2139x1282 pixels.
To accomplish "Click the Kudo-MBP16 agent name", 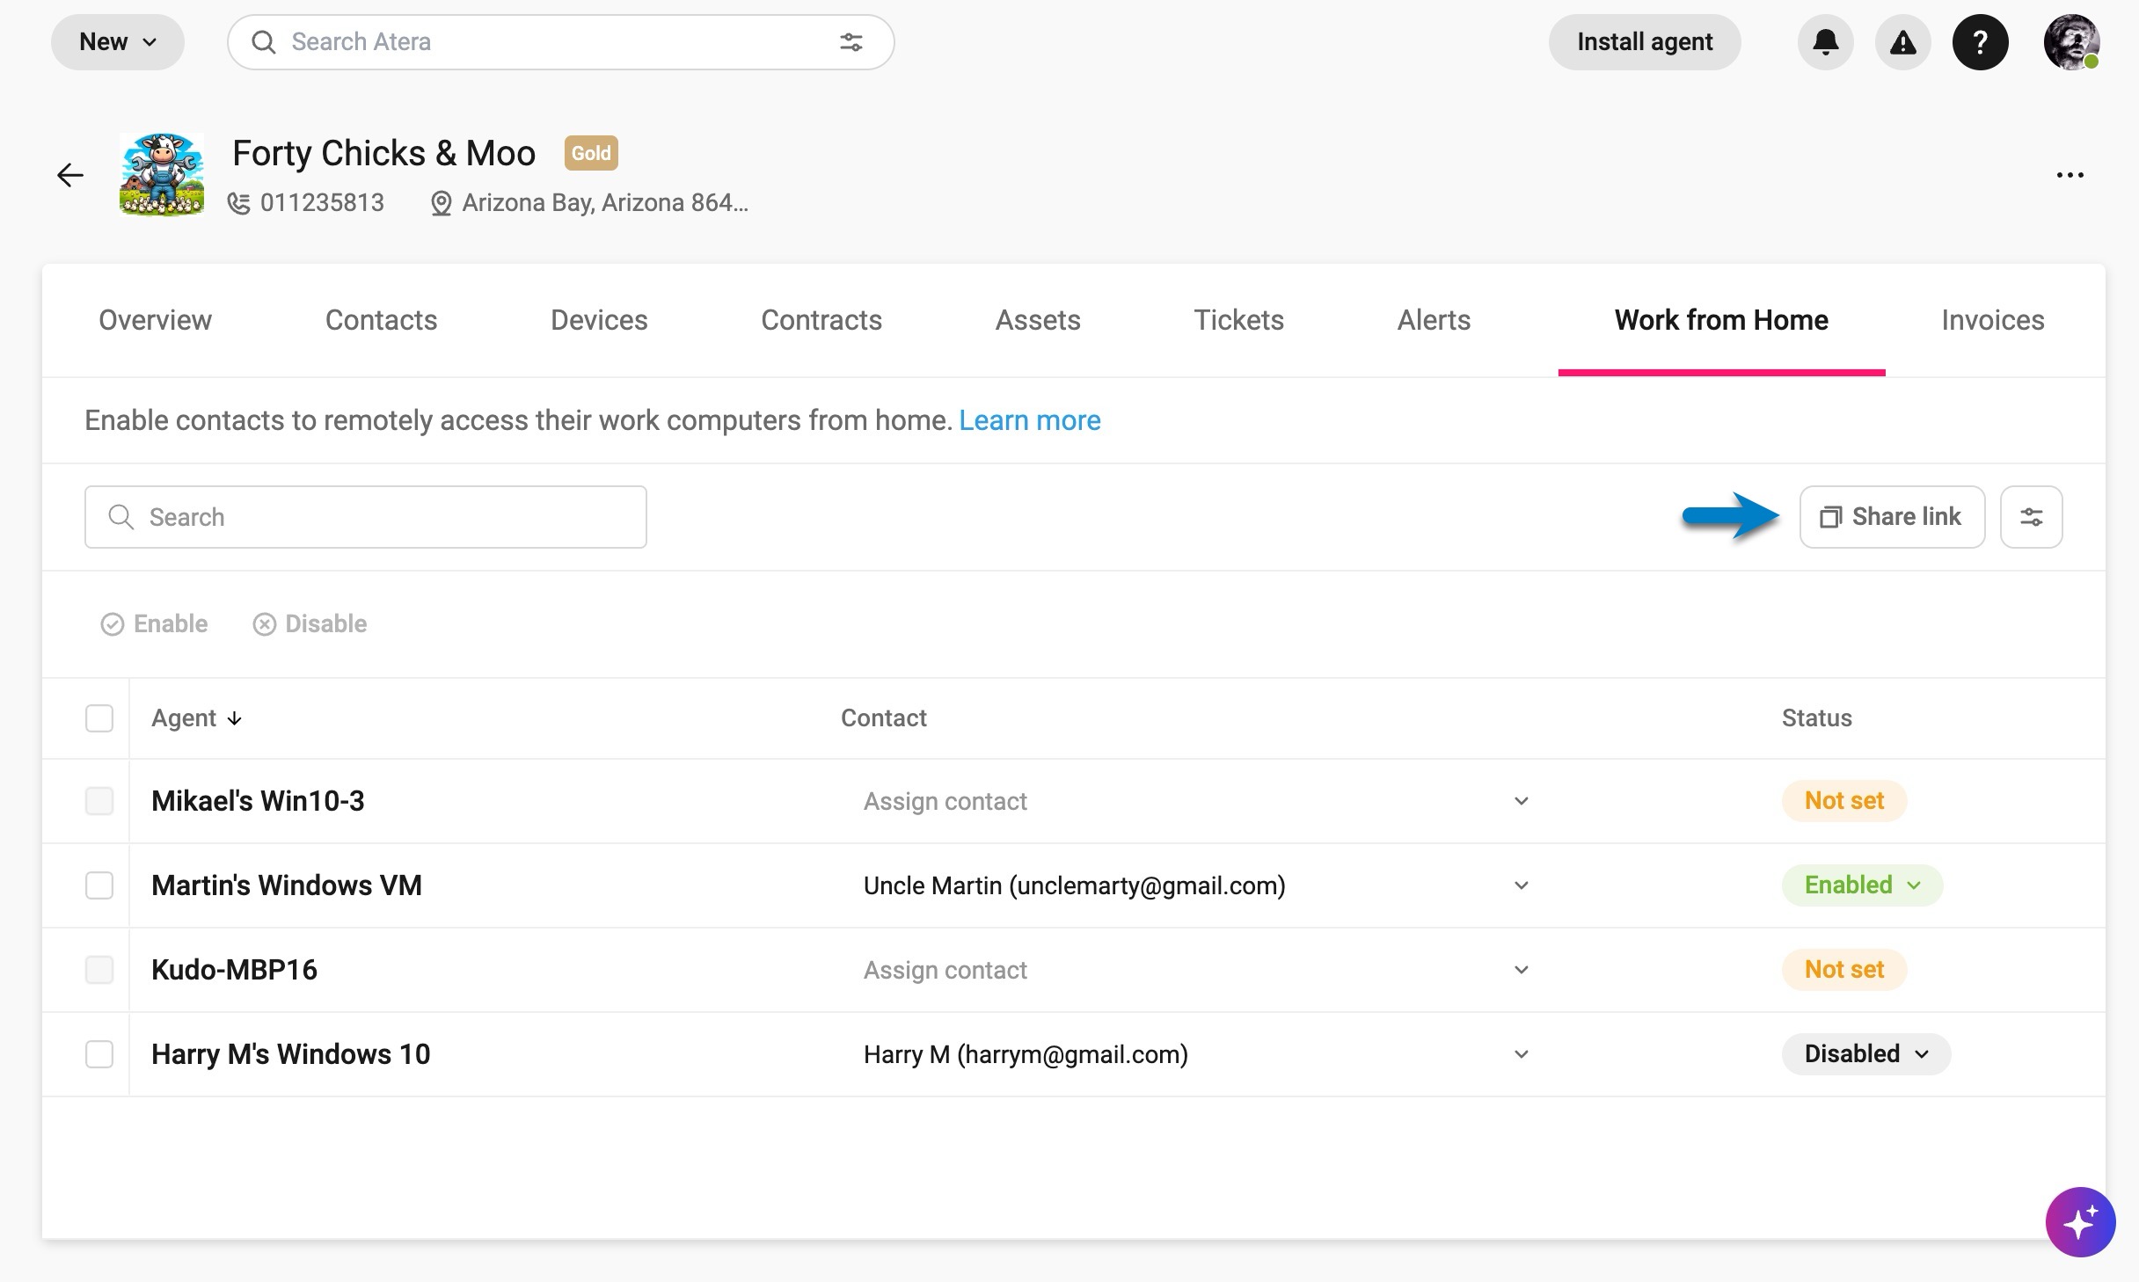I will [x=234, y=970].
